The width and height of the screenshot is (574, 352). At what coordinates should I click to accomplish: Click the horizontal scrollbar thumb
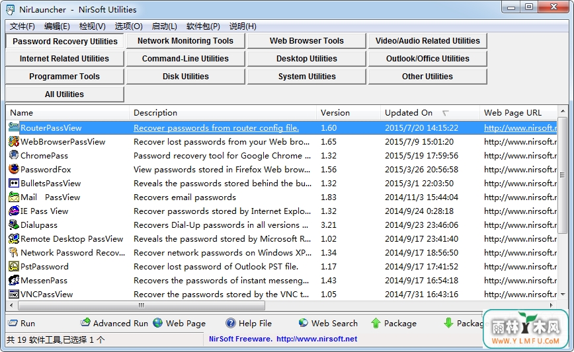tap(142, 305)
